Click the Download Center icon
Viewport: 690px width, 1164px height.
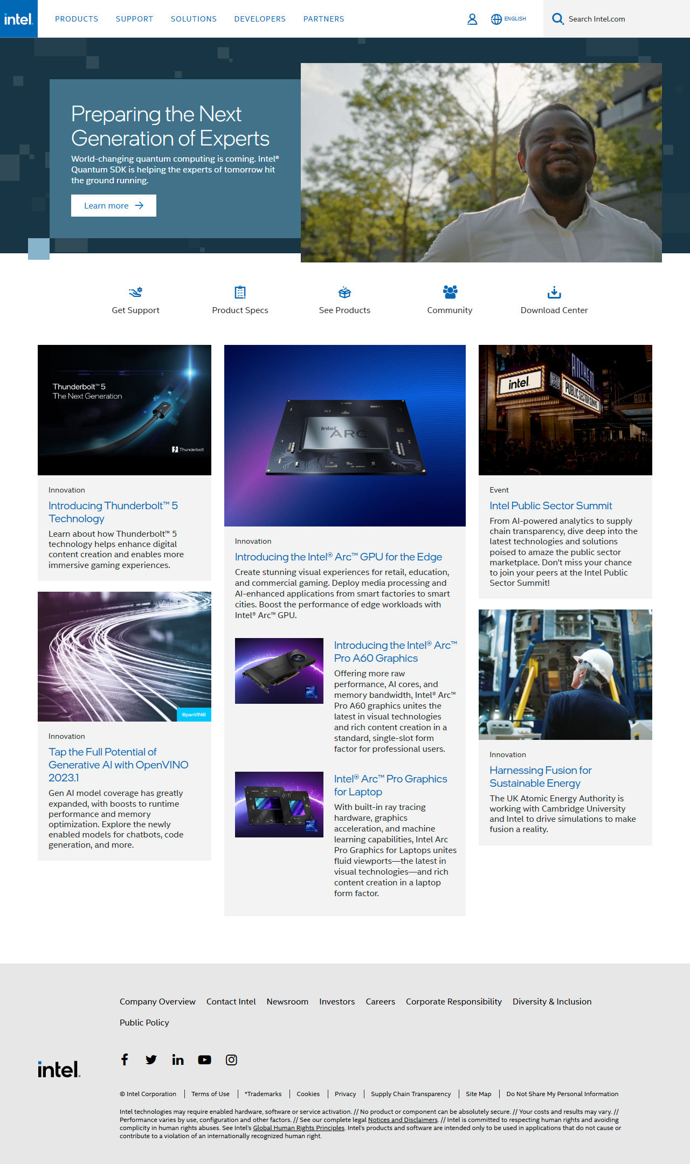554,293
